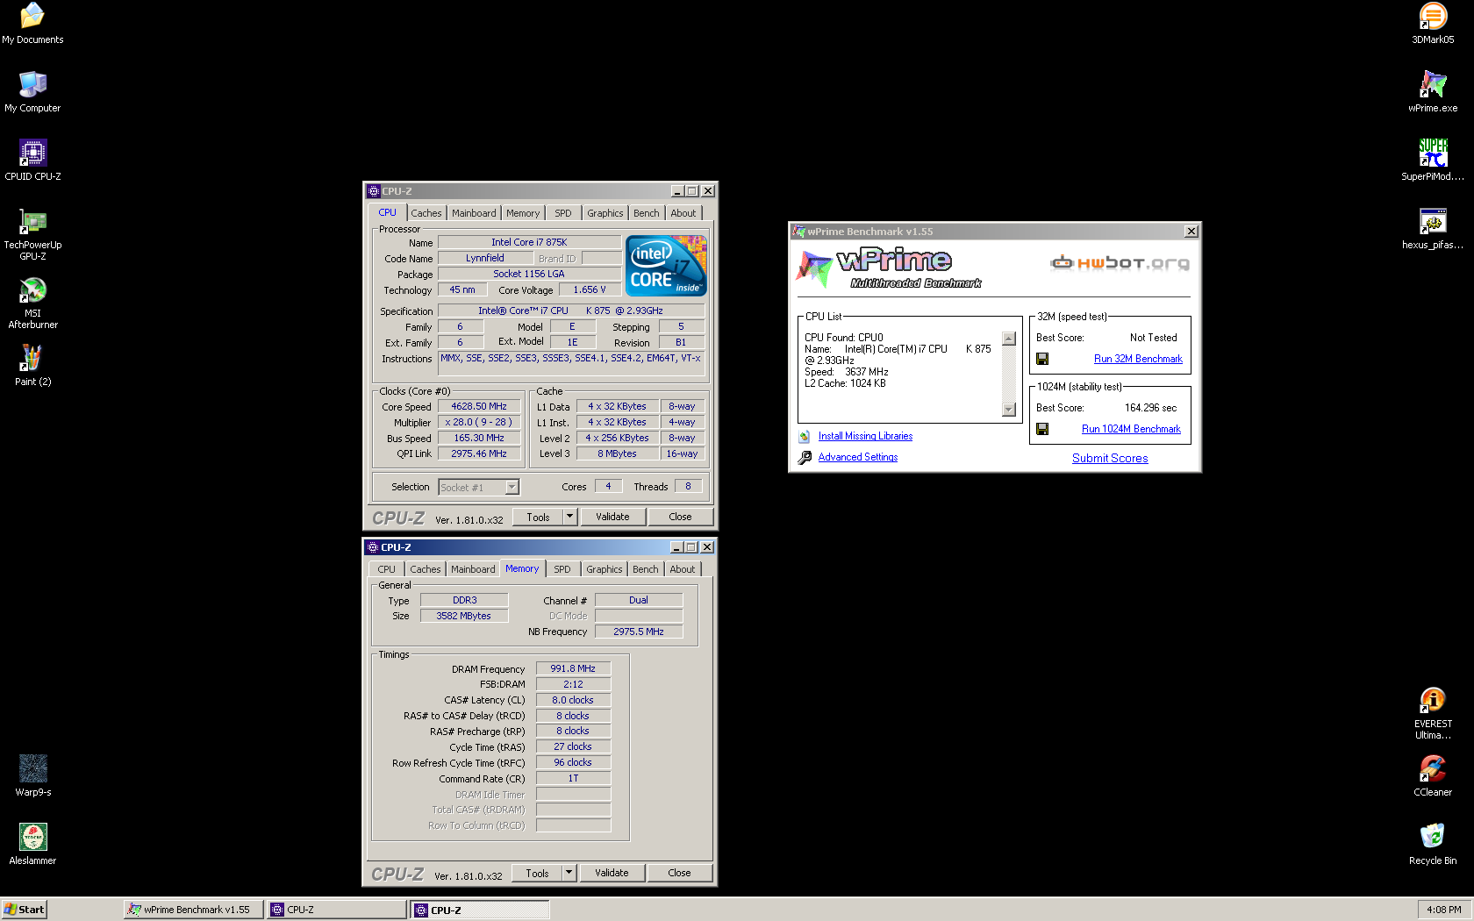Image resolution: width=1474 pixels, height=921 pixels.
Task: Switch to CPU tab in lower CPU-Z
Action: (x=387, y=569)
